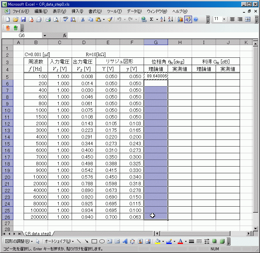Enable center text alignment
Screen dimensions: 260x253
[x=240, y=19]
